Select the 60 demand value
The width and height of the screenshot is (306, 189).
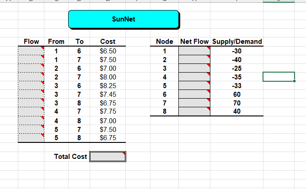coord(237,94)
